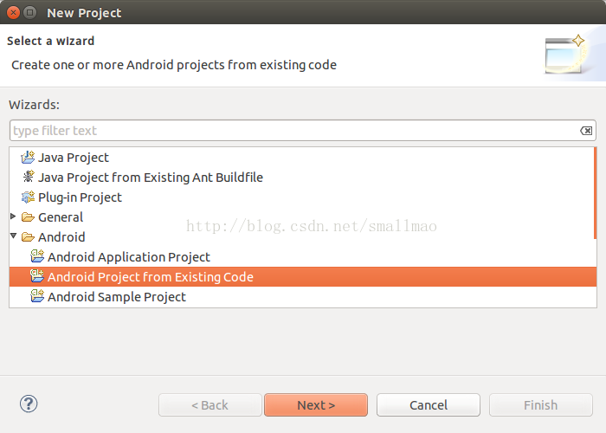Click the Java Project wizard icon

pos(28,158)
